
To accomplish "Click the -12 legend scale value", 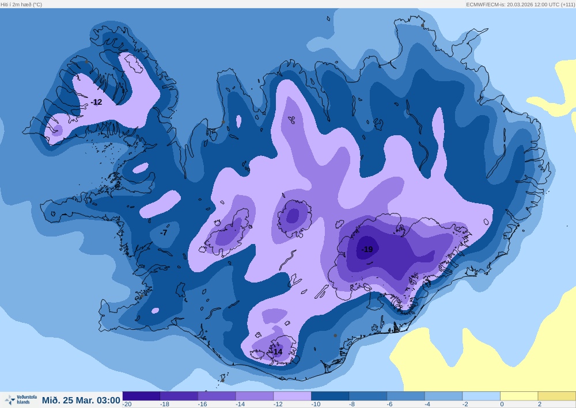I will pyautogui.click(x=278, y=405).
